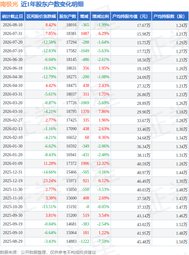
Task: Click the 近1年股东户数变化明细 title text
Action: 52,4
